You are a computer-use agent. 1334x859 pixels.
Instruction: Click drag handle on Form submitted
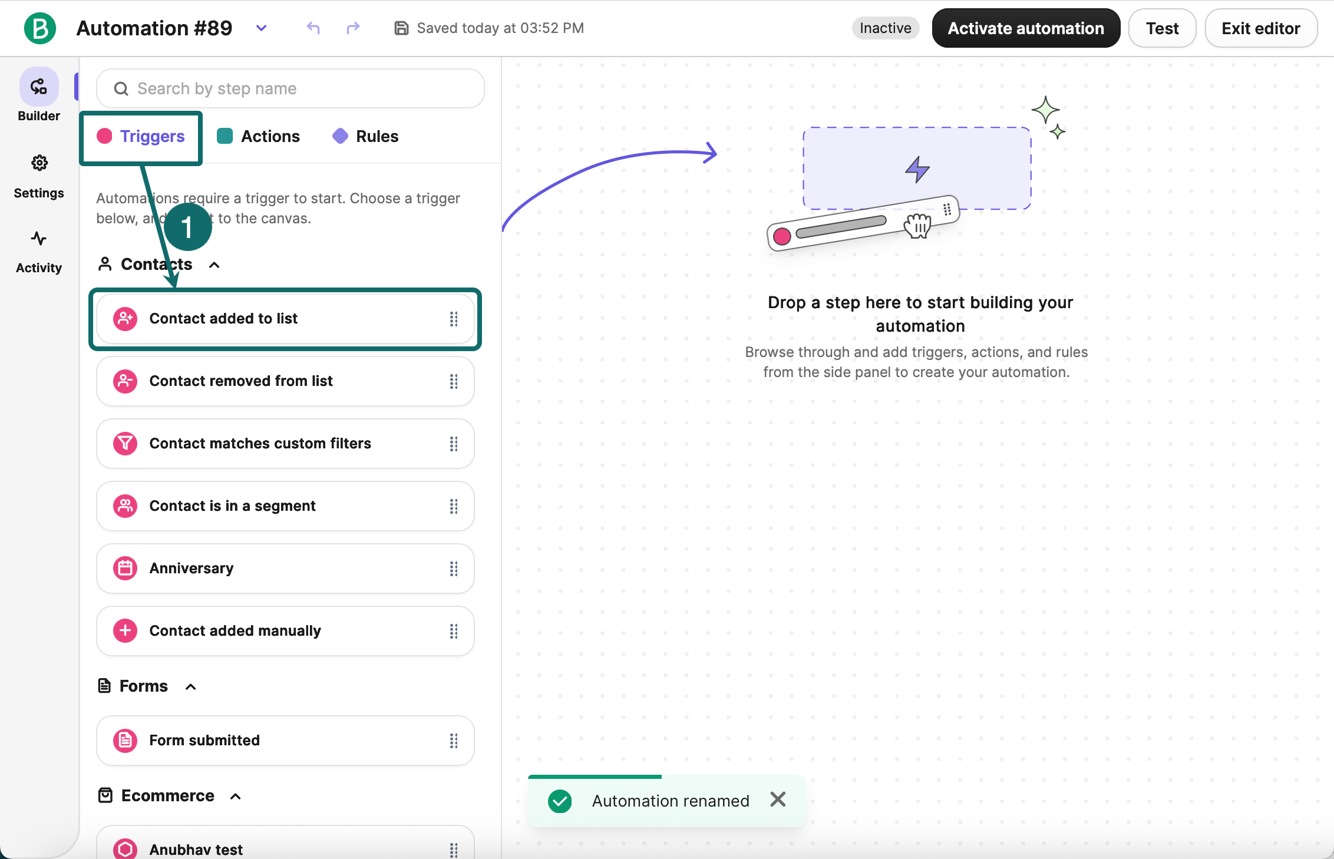[x=453, y=741]
